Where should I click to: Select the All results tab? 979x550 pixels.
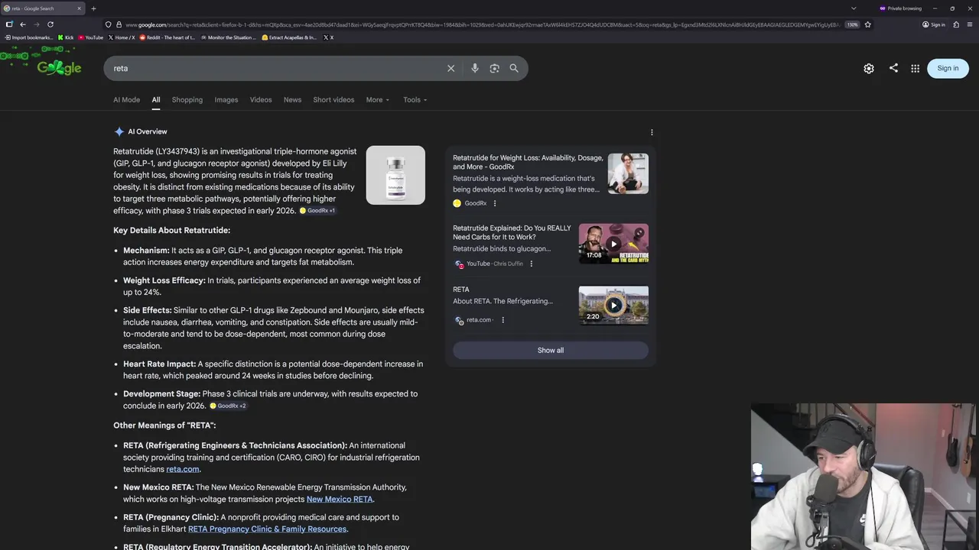pos(156,99)
